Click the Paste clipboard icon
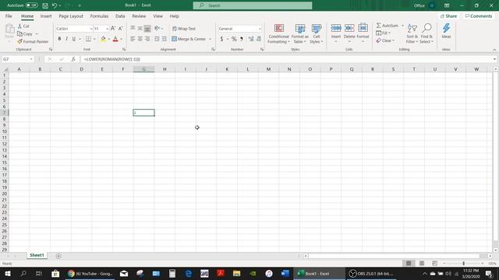Image resolution: width=499 pixels, height=280 pixels. pyautogui.click(x=9, y=30)
